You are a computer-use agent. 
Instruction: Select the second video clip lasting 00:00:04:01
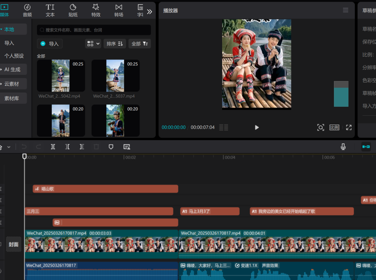(277, 244)
